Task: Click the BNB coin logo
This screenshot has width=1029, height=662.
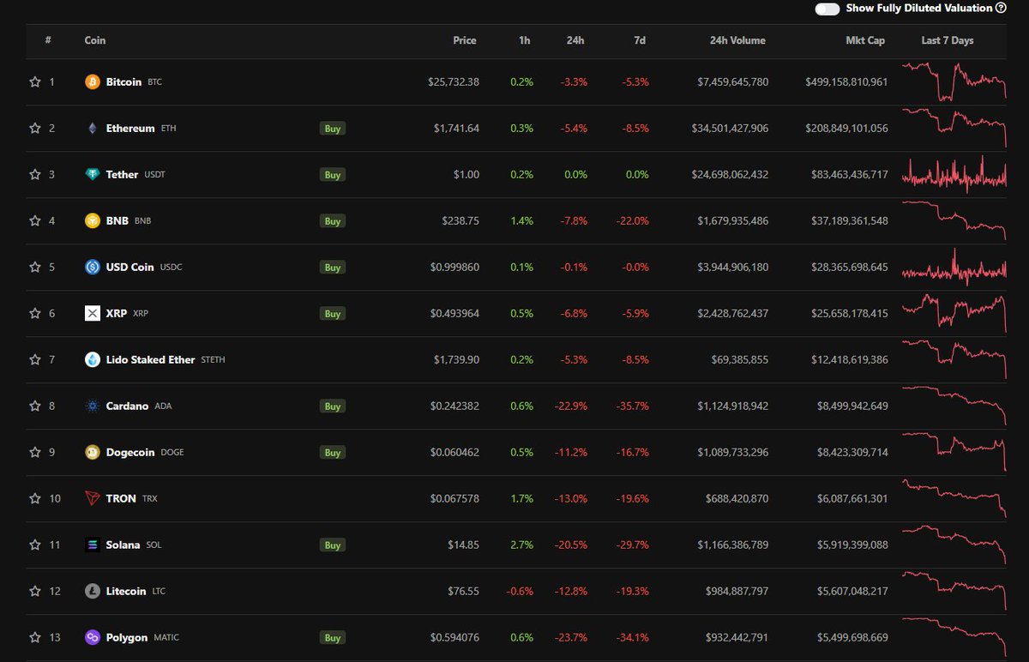Action: pyautogui.click(x=91, y=220)
